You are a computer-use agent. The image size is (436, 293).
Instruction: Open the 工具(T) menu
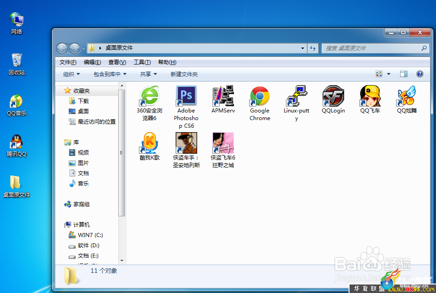click(142, 62)
